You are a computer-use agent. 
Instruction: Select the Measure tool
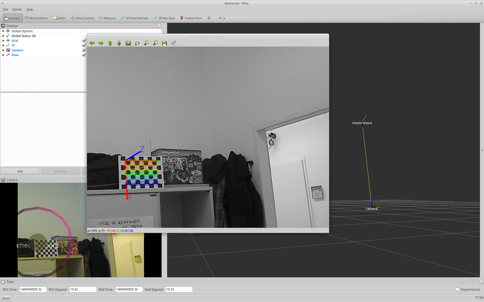tap(107, 18)
